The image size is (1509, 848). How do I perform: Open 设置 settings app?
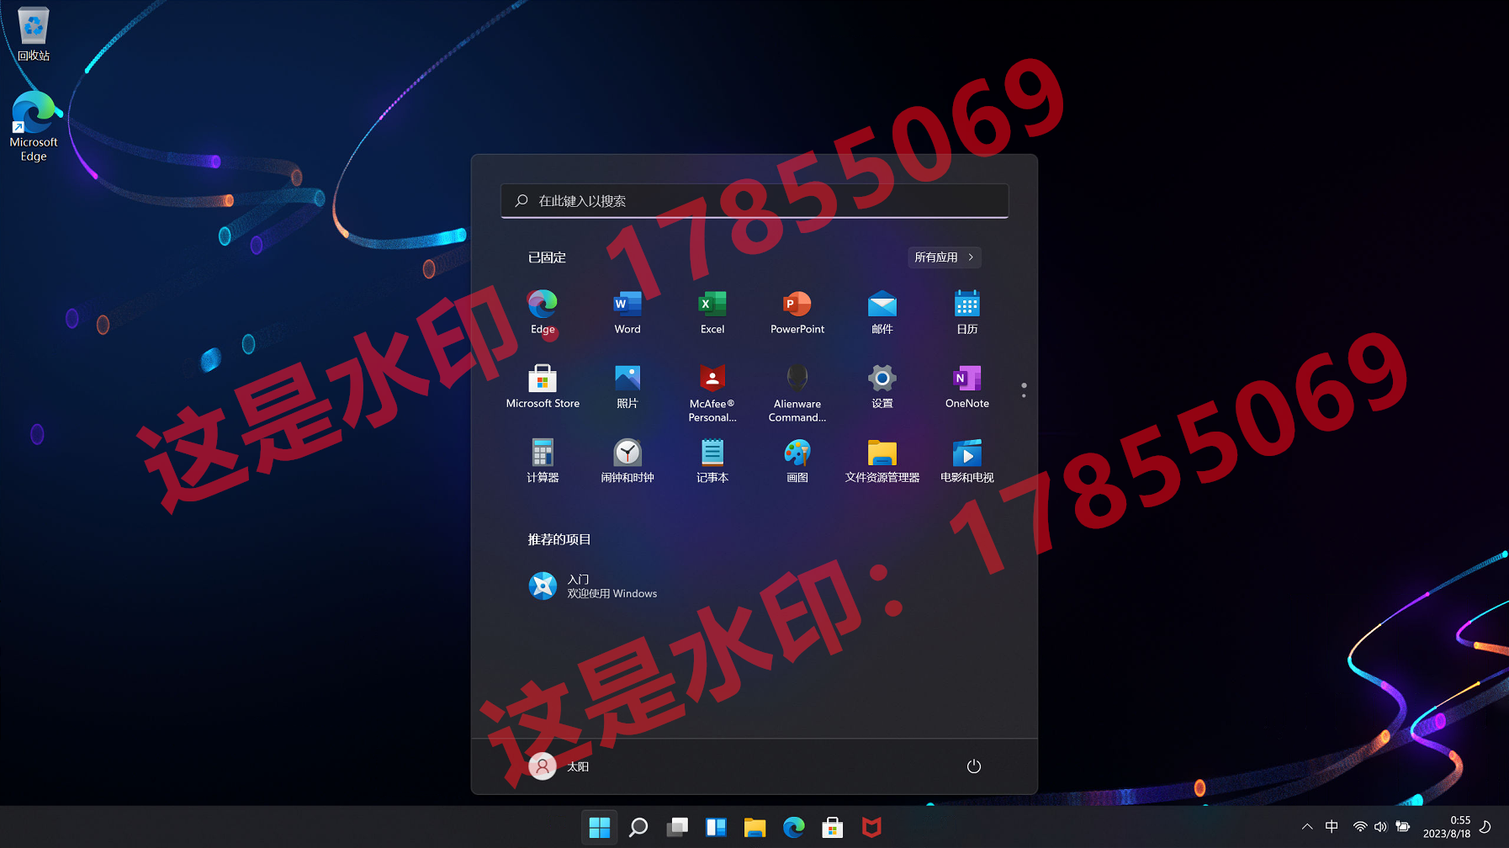pos(882,387)
